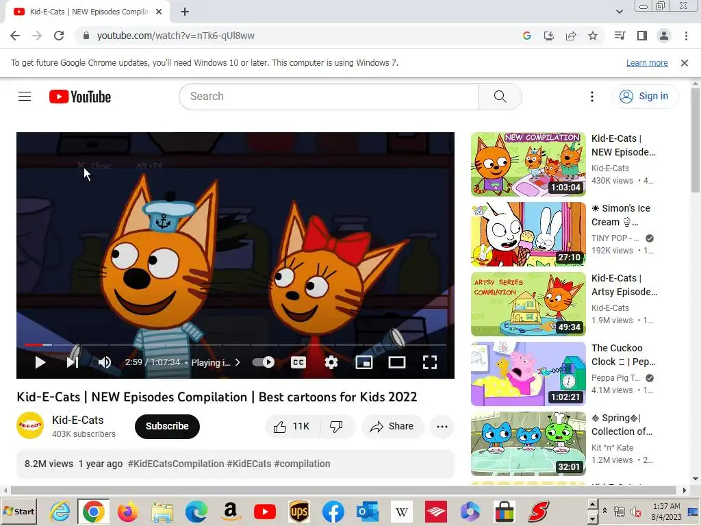The width and height of the screenshot is (701, 526).
Task: Share the video
Action: (392, 426)
